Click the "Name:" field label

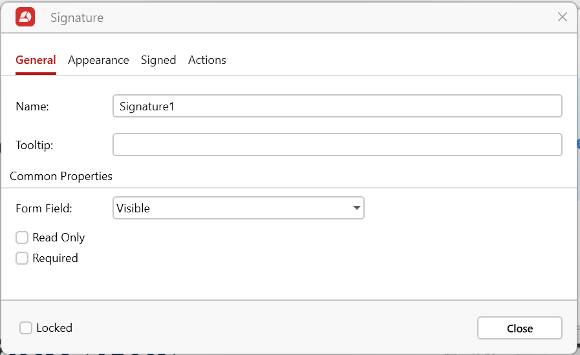pyautogui.click(x=32, y=107)
